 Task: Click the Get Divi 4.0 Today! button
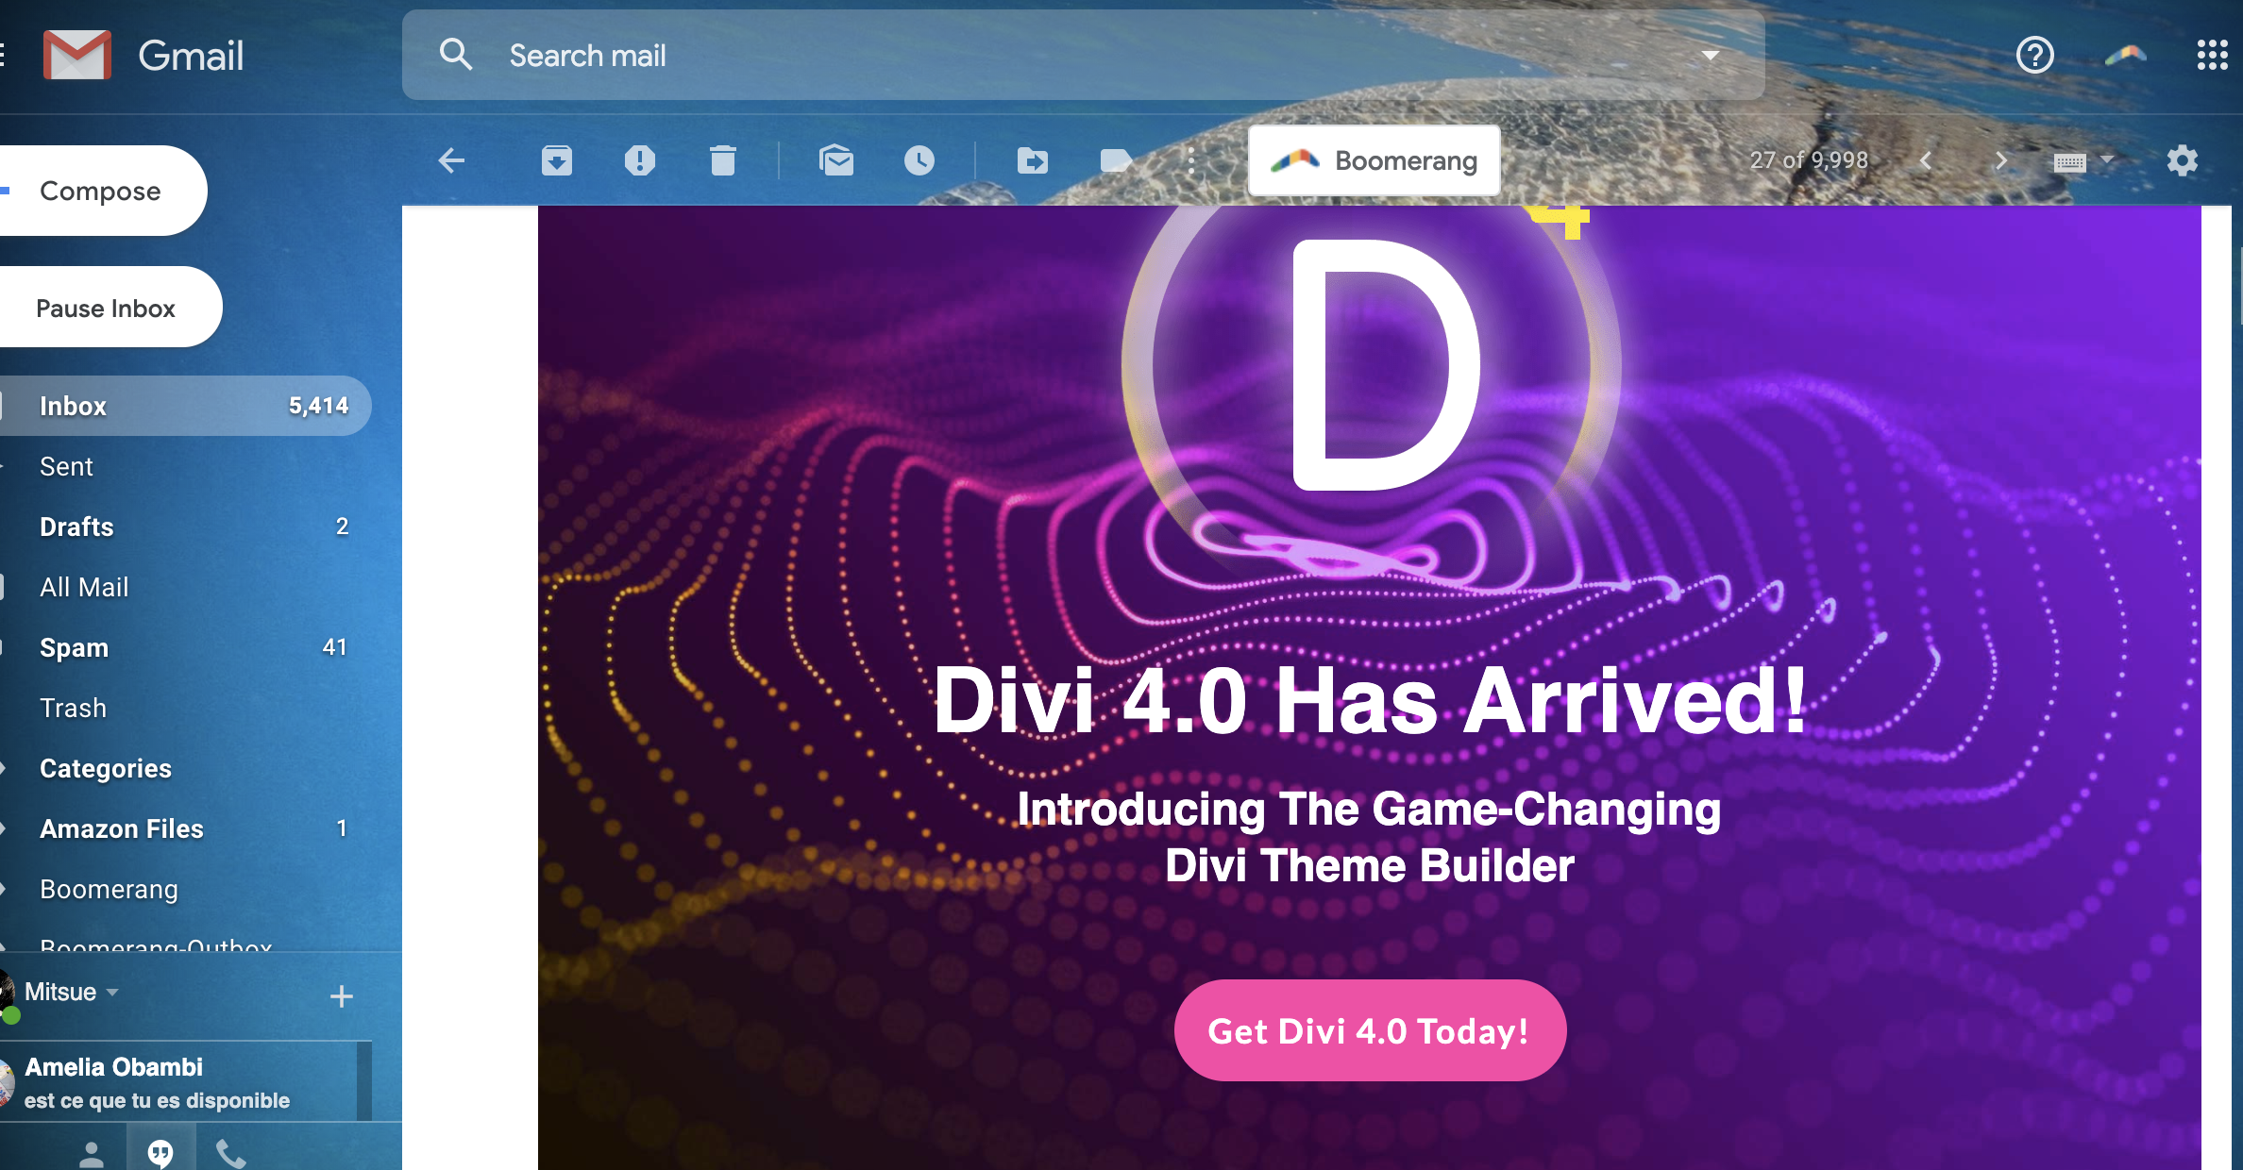(x=1370, y=1030)
